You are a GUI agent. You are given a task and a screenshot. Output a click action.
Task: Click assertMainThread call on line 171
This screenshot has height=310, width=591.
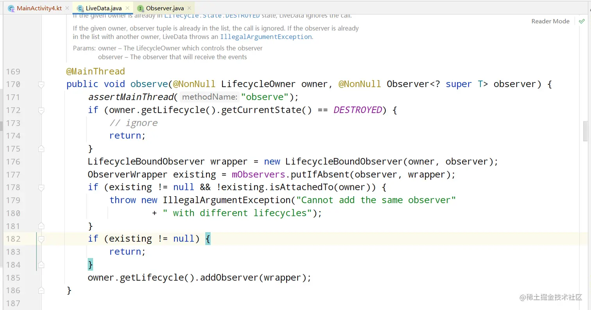pyautogui.click(x=131, y=97)
